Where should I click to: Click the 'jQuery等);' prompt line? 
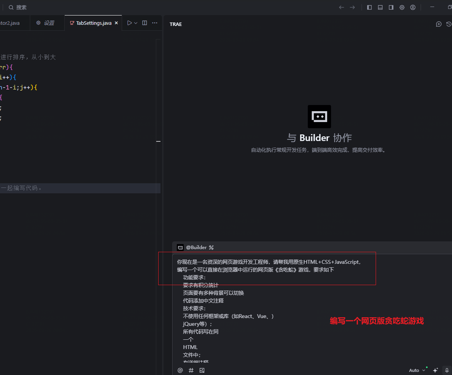197,324
